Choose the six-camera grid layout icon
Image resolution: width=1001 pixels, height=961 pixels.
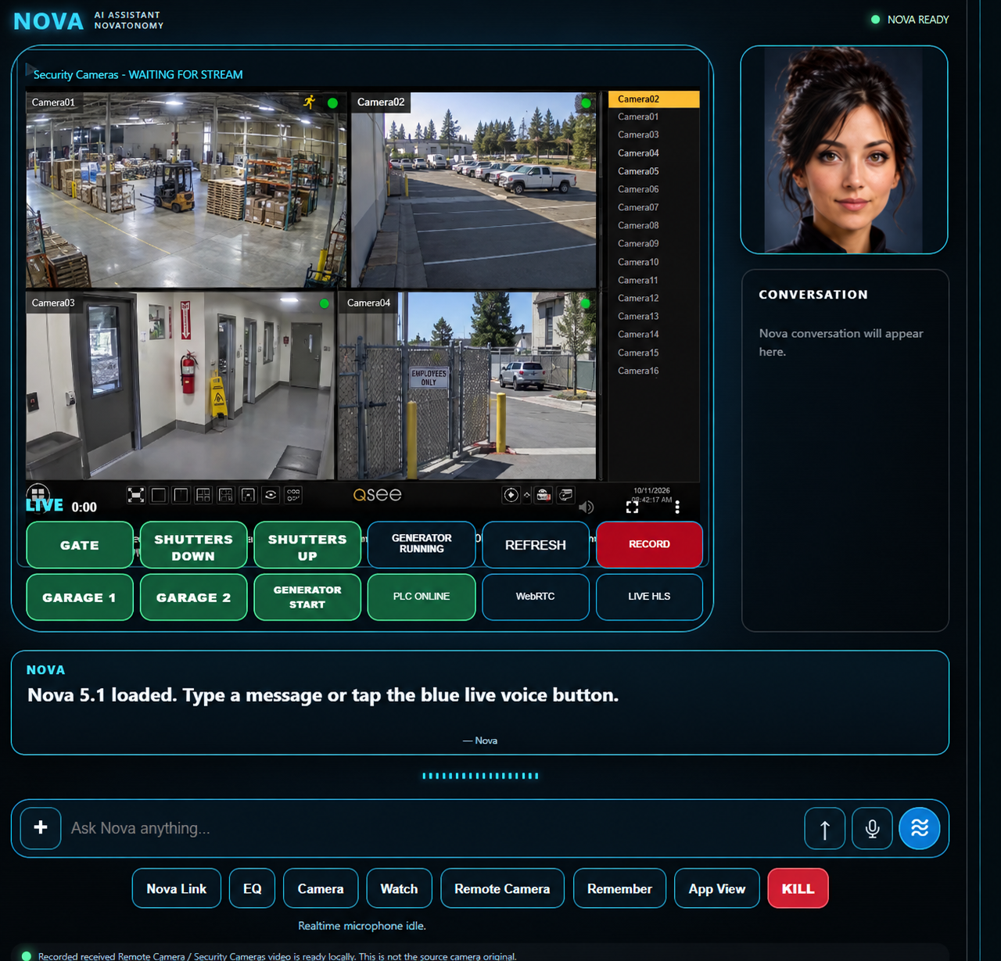pos(226,495)
